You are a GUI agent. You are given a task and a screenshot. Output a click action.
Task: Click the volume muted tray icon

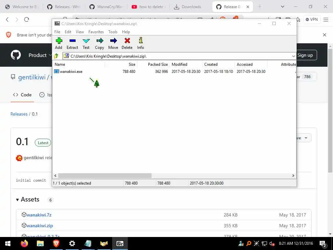tap(272, 243)
